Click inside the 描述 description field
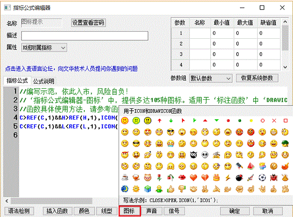This screenshot has width=293, height=217. click(x=85, y=36)
